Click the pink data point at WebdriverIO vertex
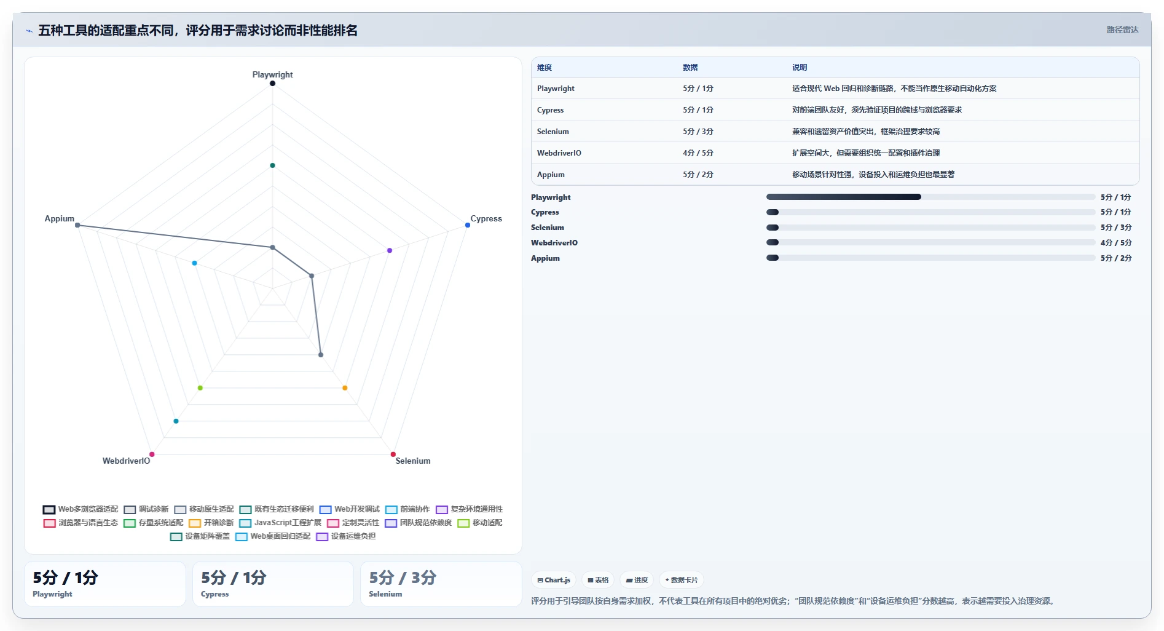The image size is (1164, 631). [x=152, y=454]
